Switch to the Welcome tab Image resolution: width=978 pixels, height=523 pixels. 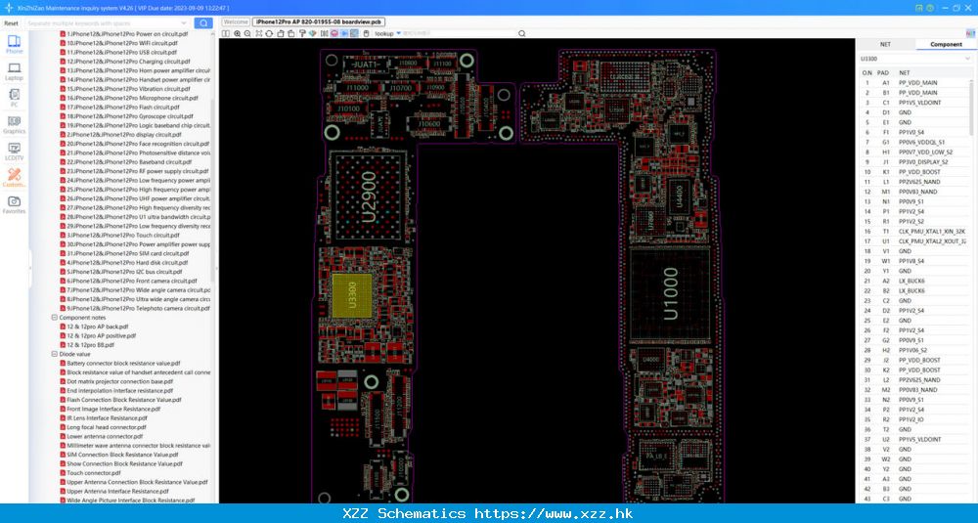click(x=237, y=22)
